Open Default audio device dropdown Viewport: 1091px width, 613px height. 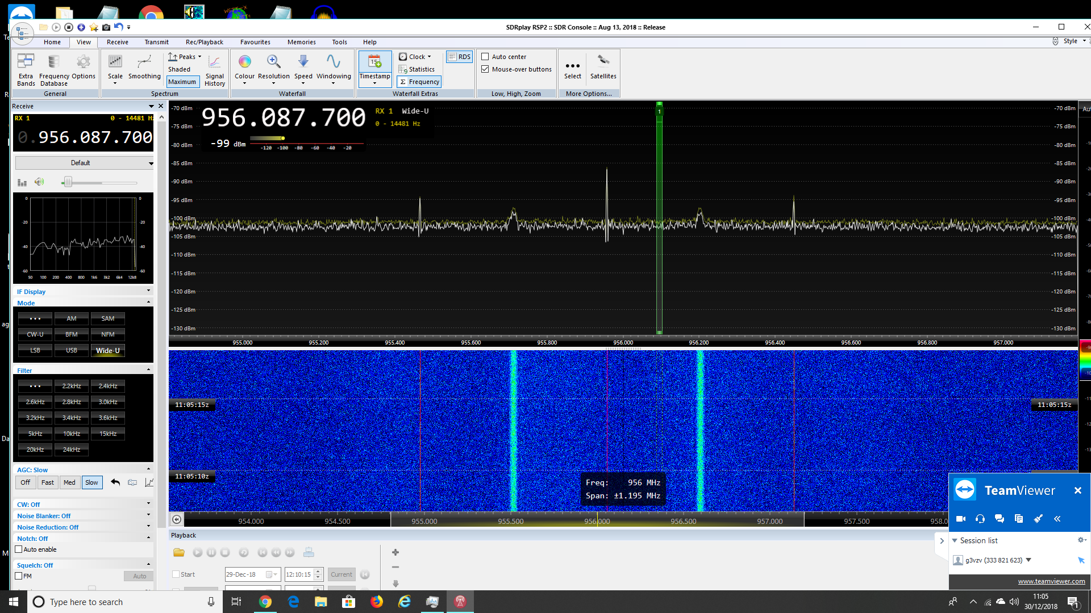[x=85, y=163]
